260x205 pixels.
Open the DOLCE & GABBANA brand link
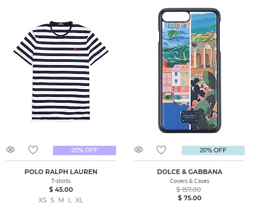190,172
